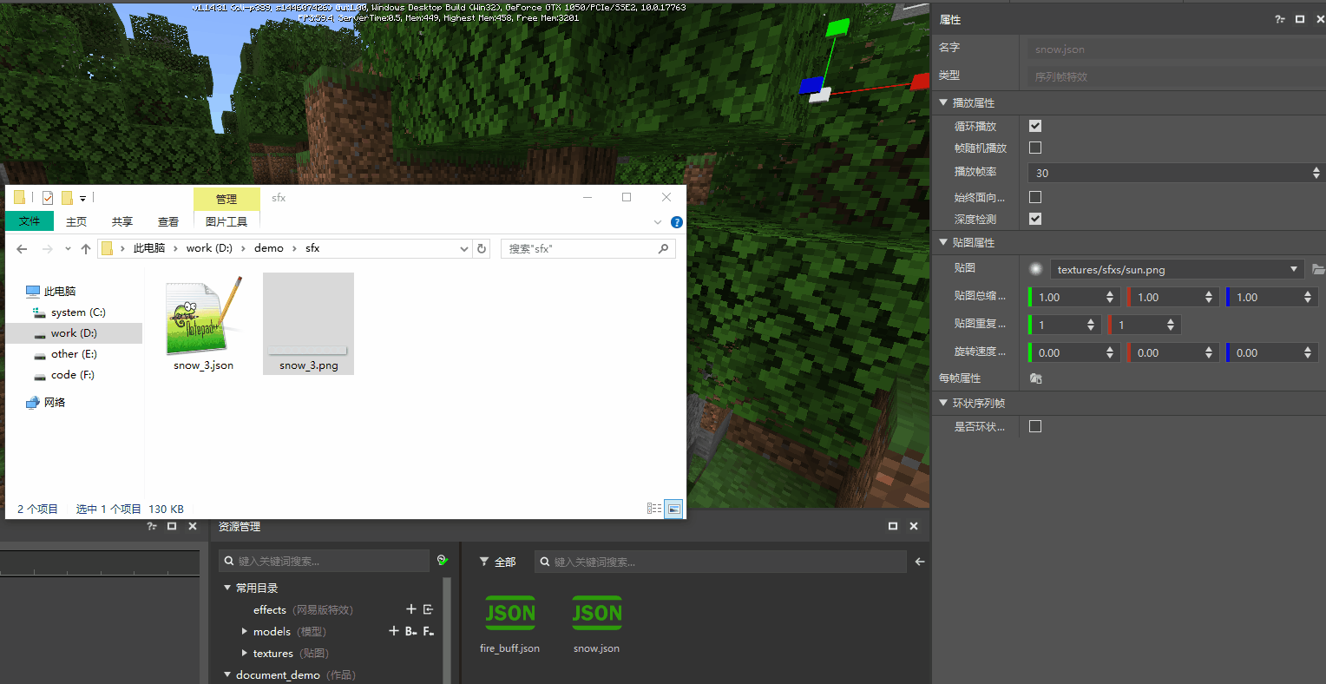Click the B icon on the models row
This screenshot has width=1326, height=684.
tap(411, 631)
